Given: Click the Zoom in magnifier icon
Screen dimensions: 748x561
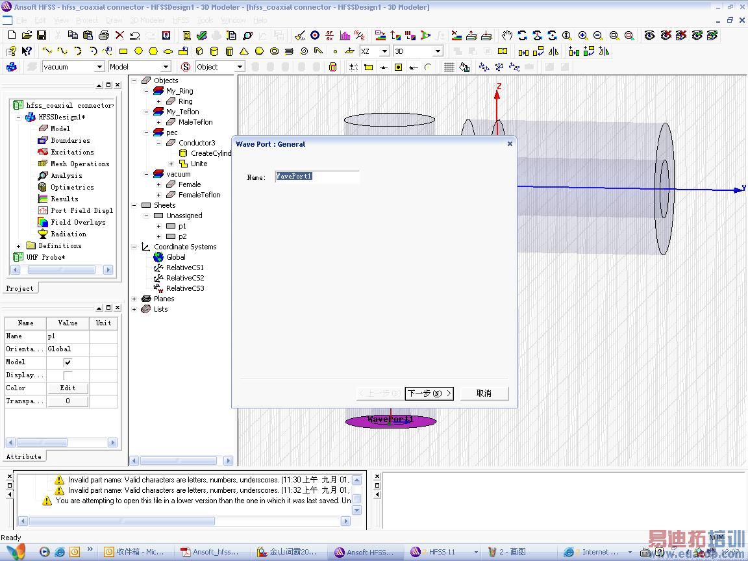Looking at the screenshot, I should click(x=583, y=36).
